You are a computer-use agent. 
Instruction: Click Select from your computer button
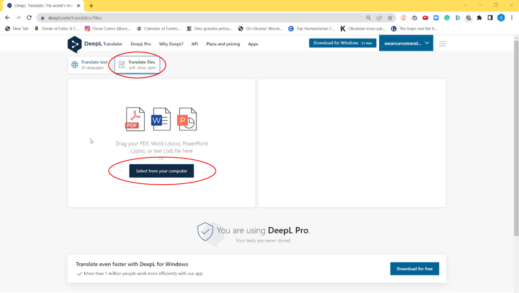(161, 171)
